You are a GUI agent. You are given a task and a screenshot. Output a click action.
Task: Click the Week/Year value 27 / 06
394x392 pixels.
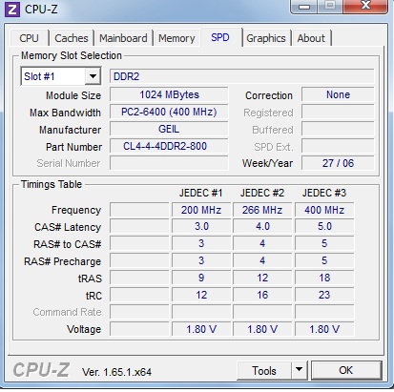pos(338,163)
